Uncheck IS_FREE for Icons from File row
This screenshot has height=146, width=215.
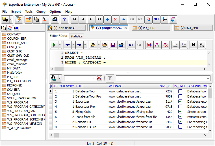pos(180,117)
